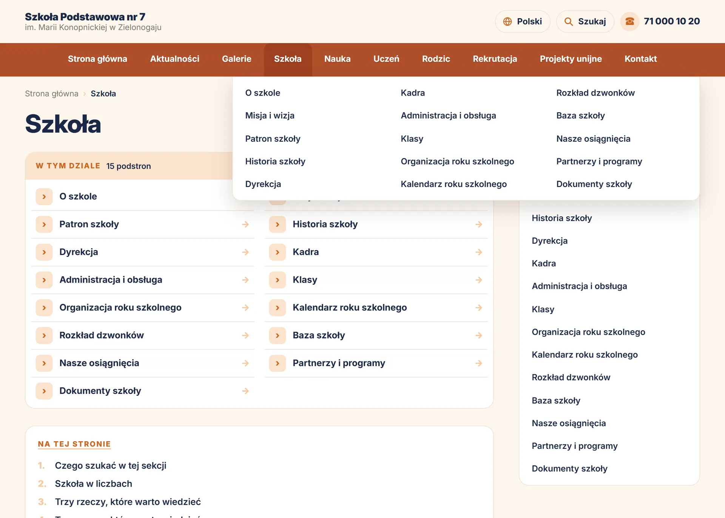Click the Strona główna breadcrumb link
725x518 pixels.
point(52,94)
